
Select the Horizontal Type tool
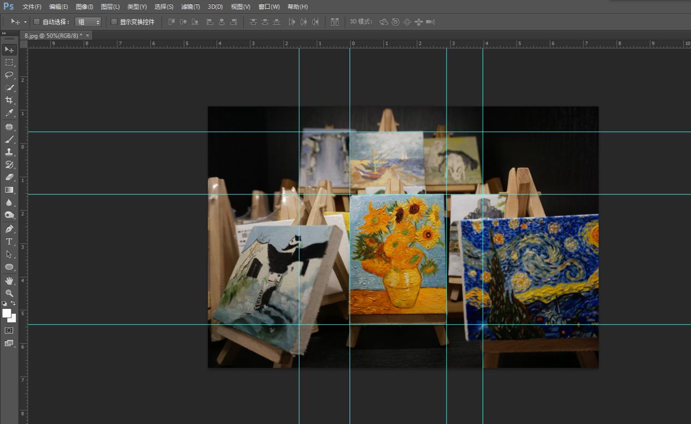(9, 241)
